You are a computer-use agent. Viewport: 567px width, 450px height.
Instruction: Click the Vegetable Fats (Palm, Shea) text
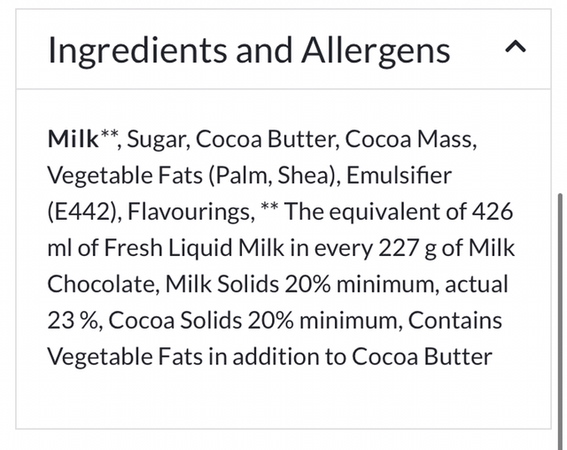190,175
